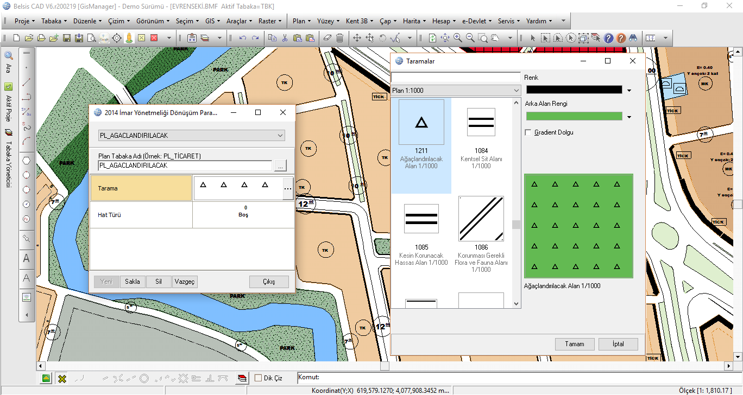Screen dimensions: 743x395
Task: Click the layers stack icon near Dik Çiz
Action: click(243, 378)
